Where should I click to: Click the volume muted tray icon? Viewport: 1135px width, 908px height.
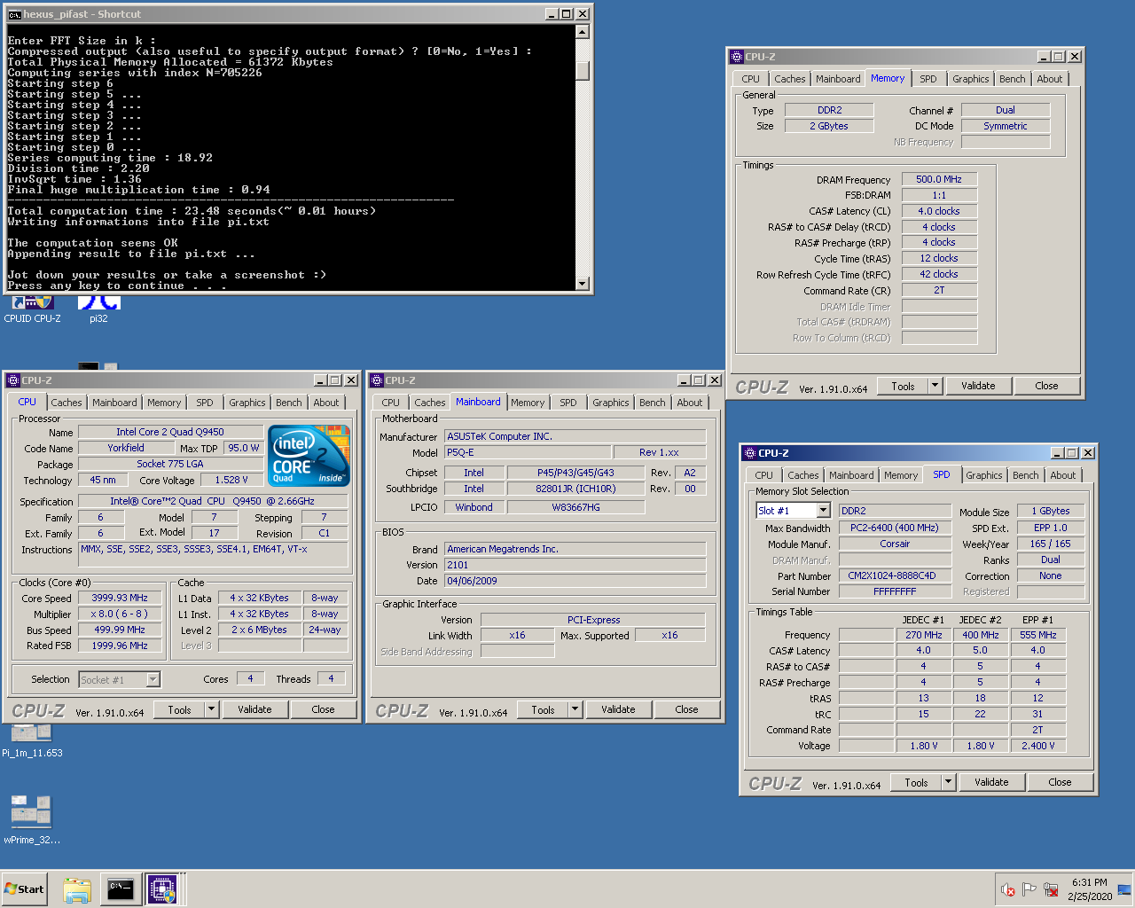click(x=1008, y=889)
